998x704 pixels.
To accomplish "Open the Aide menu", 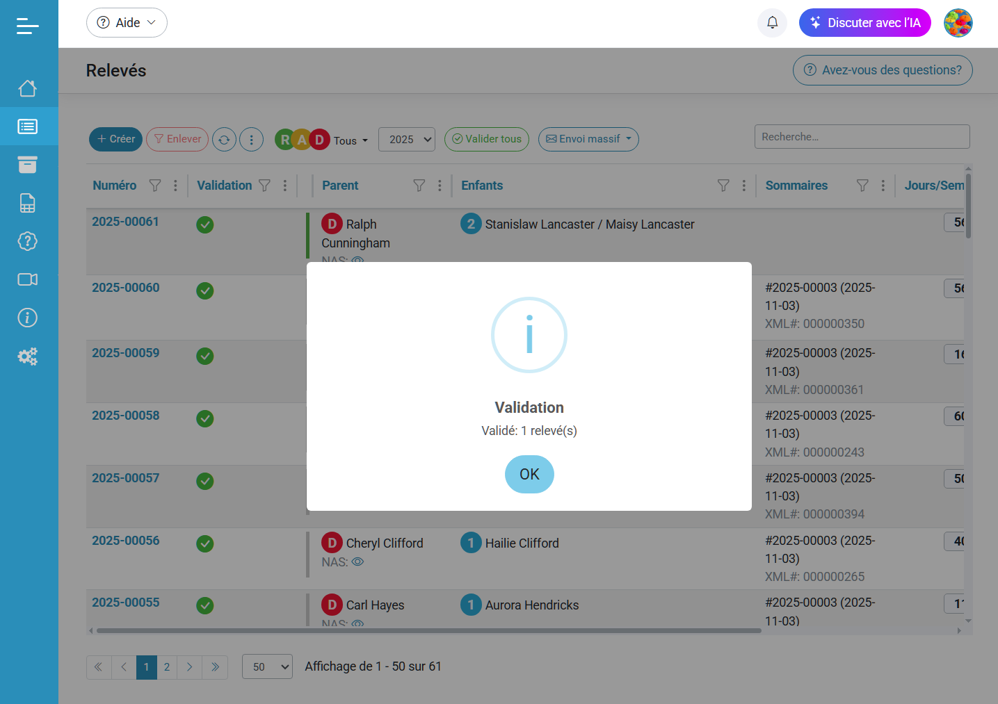I will point(127,23).
